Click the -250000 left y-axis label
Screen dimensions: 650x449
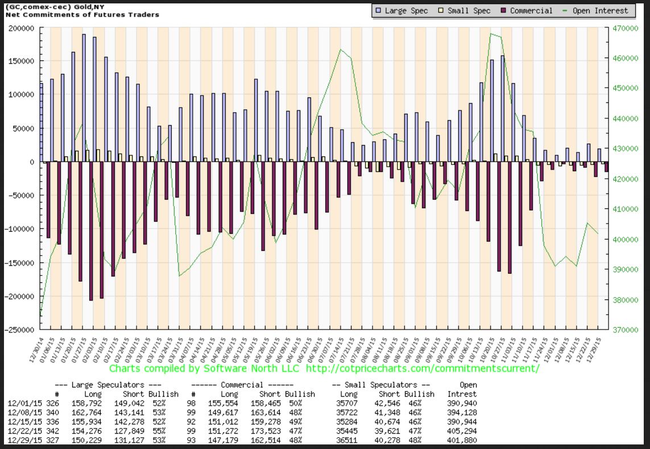click(x=20, y=329)
